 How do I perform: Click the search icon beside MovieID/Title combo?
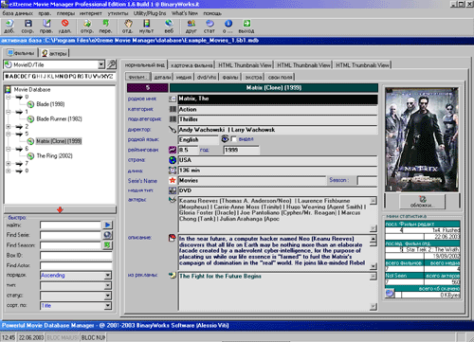[112, 64]
